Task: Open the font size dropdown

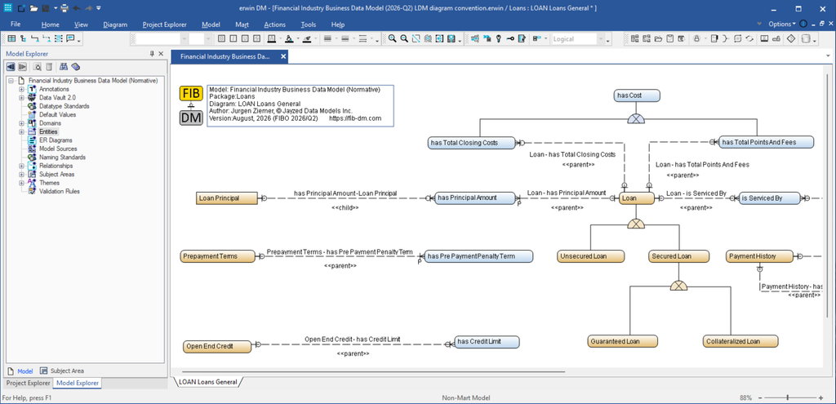Action: (209, 39)
